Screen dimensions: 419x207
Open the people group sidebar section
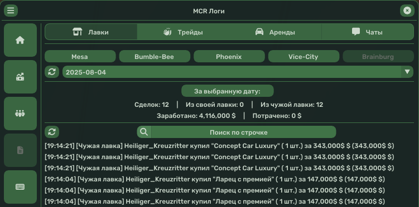click(20, 114)
